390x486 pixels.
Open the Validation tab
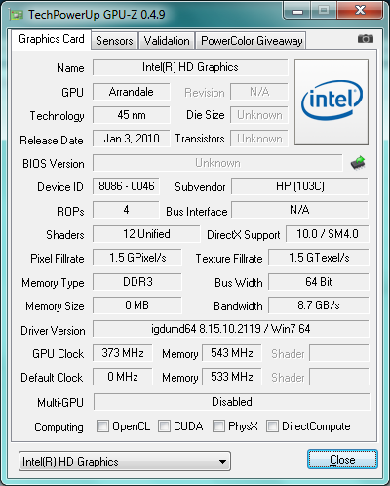pyautogui.click(x=167, y=41)
